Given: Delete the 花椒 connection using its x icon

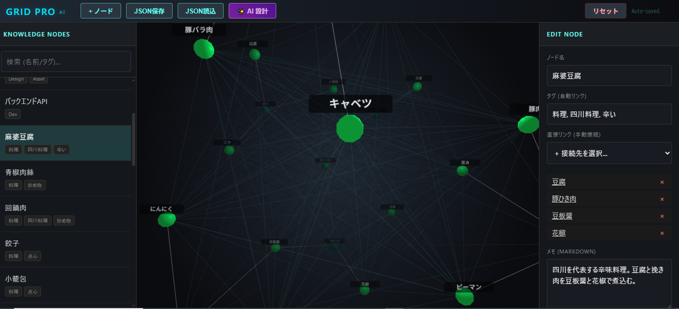Looking at the screenshot, I should [662, 233].
